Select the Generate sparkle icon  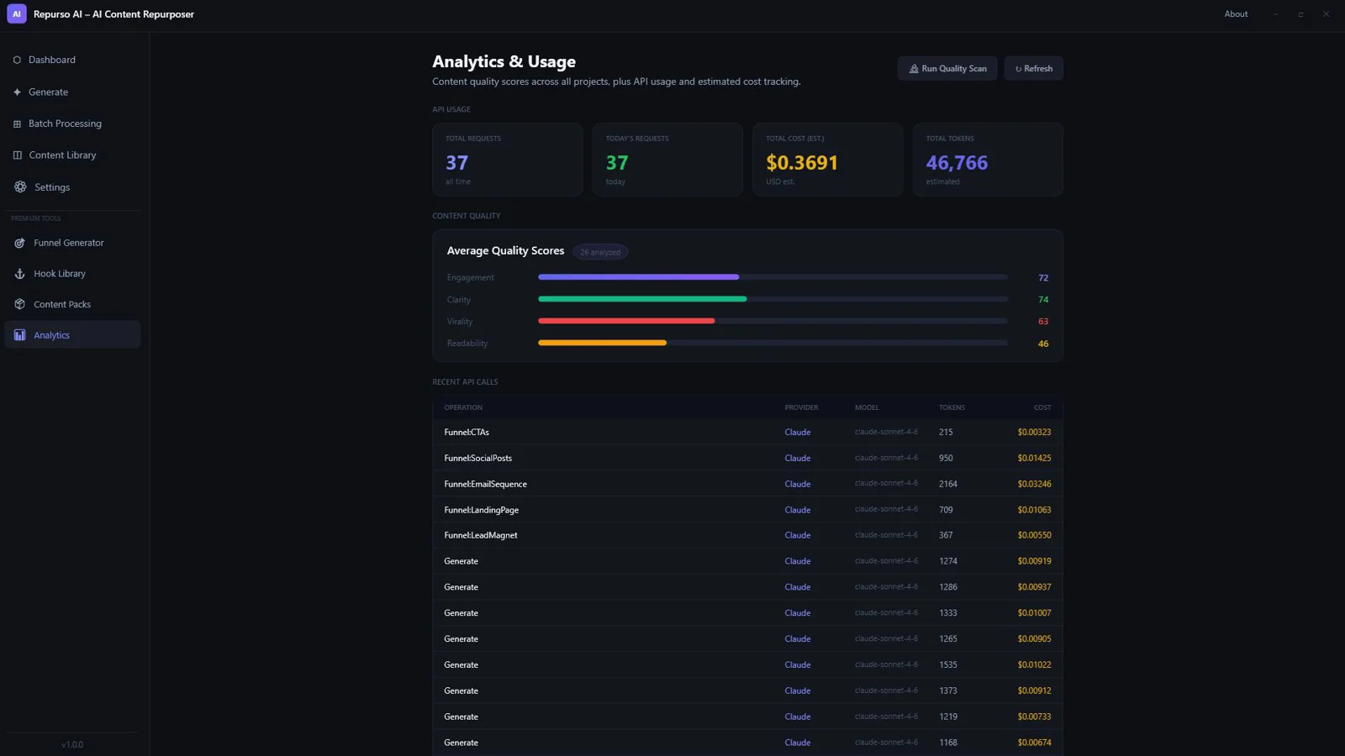pos(17,92)
